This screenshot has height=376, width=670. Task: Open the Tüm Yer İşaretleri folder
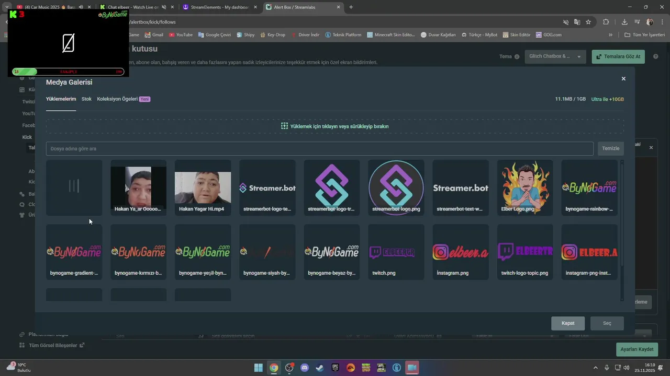point(644,35)
